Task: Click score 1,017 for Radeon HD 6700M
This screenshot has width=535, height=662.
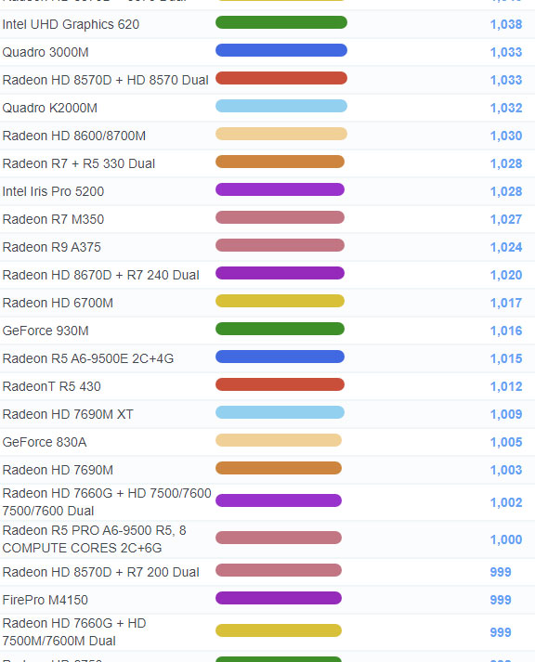Action: [506, 303]
